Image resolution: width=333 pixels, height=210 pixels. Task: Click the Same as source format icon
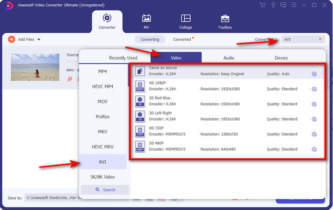140,71
